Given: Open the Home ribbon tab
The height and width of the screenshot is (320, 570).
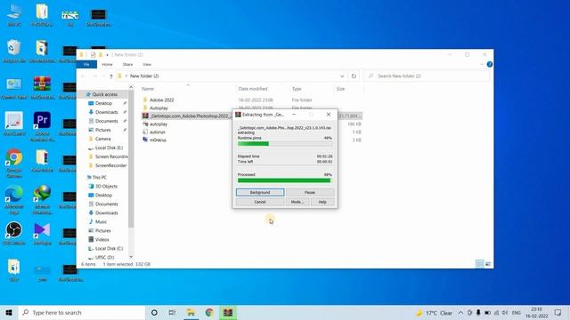Looking at the screenshot, I should 107,64.
